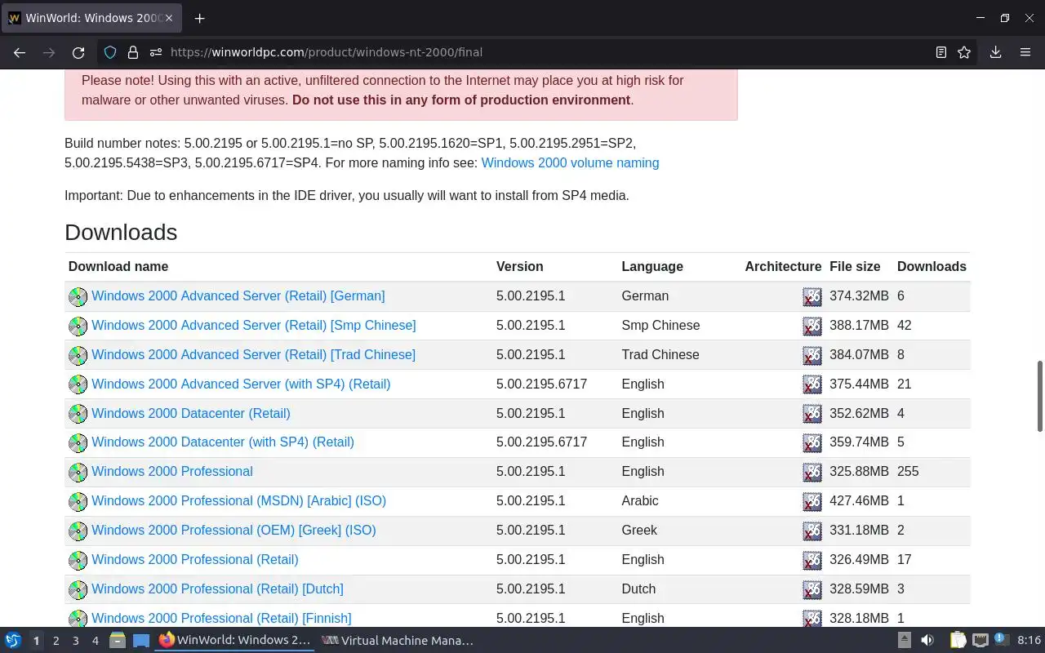Click the 427.46MB file size cell
This screenshot has width=1045, height=653.
click(859, 500)
